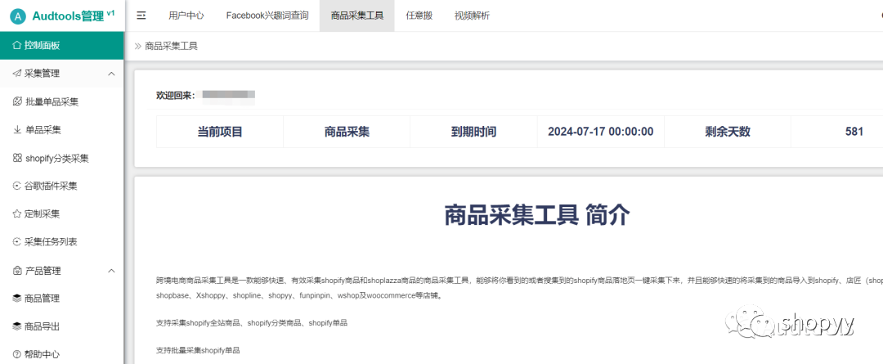
Task: Select the 商品采集工具 top tab
Action: pyautogui.click(x=357, y=16)
